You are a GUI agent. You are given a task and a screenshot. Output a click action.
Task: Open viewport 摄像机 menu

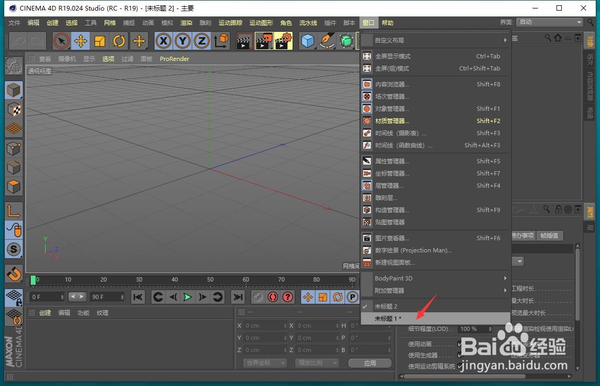coord(67,59)
